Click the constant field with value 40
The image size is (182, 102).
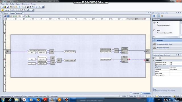32,59
